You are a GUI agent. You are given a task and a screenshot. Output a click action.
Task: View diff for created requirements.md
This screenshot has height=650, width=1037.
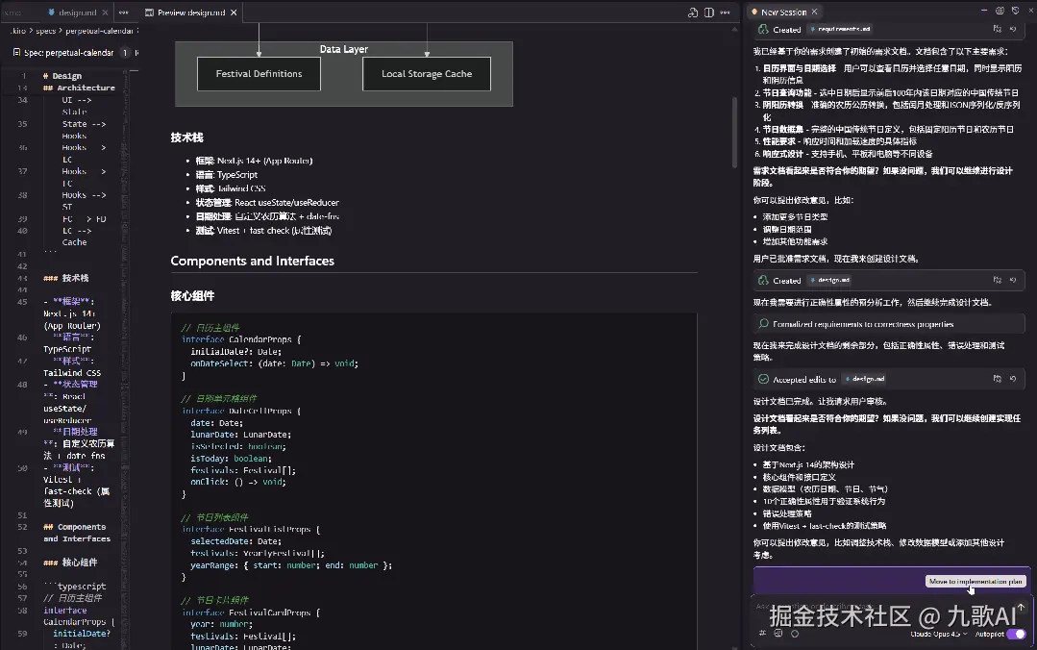[x=998, y=29]
